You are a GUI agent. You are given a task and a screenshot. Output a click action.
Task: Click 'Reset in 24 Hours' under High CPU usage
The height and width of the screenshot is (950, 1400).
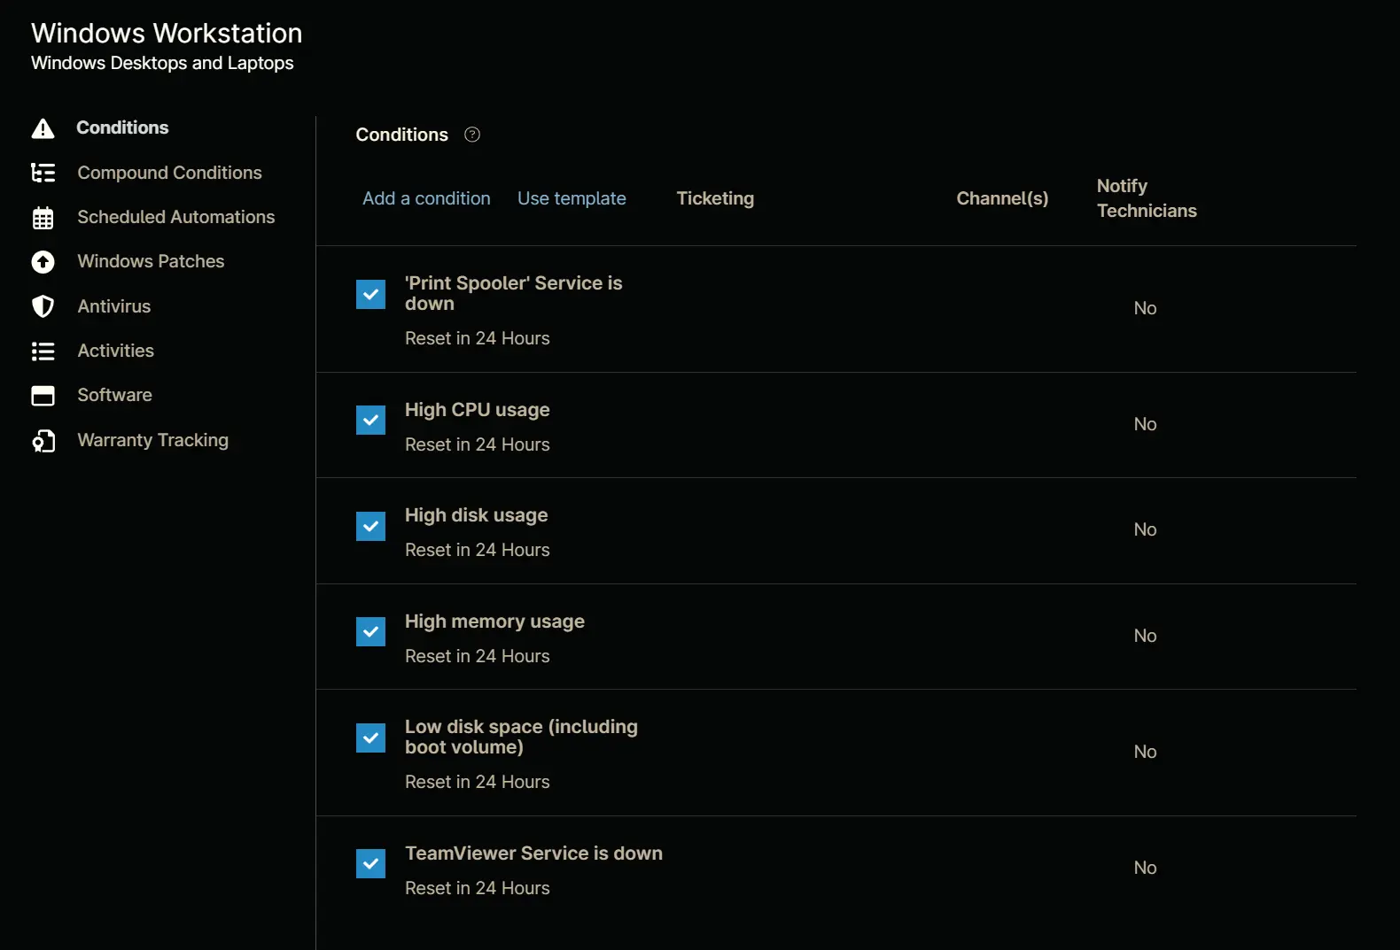pos(478,444)
